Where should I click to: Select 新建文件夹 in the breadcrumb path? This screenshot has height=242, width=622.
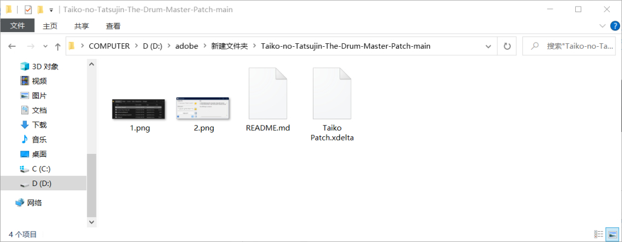[229, 46]
